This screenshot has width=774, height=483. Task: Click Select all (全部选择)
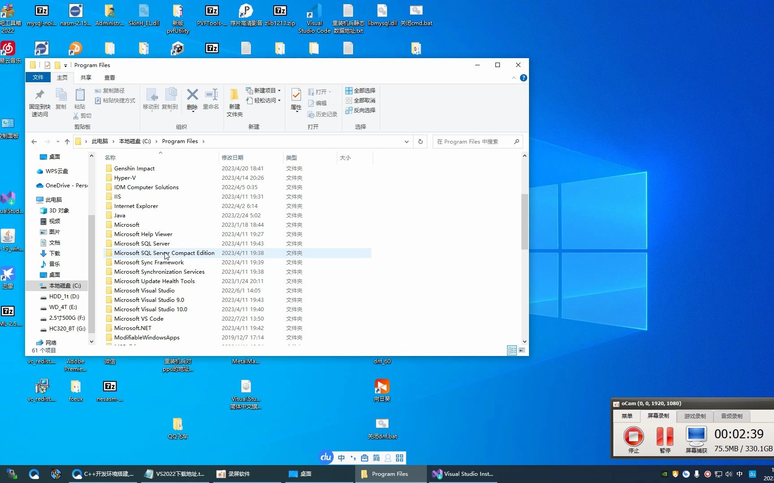coord(361,90)
